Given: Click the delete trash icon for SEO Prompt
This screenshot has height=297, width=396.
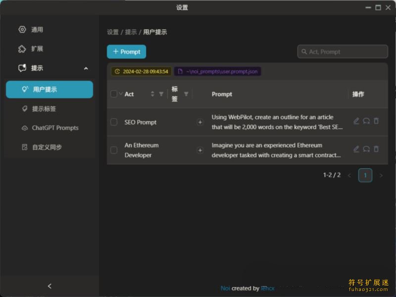Looking at the screenshot, I should click(x=376, y=121).
